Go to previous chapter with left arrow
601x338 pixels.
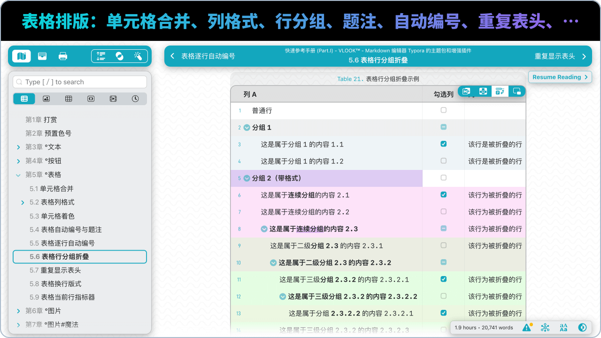point(172,56)
